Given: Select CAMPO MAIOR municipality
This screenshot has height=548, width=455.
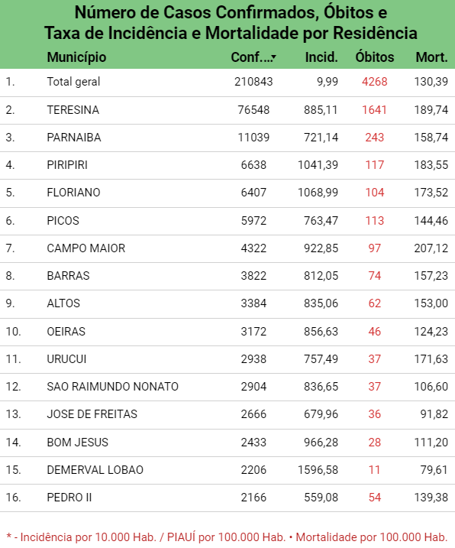Looking at the screenshot, I should click(x=86, y=248).
